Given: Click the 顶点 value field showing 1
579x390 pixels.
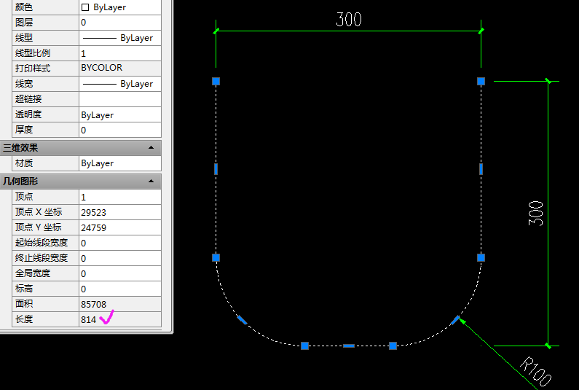Looking at the screenshot, I should [x=120, y=197].
